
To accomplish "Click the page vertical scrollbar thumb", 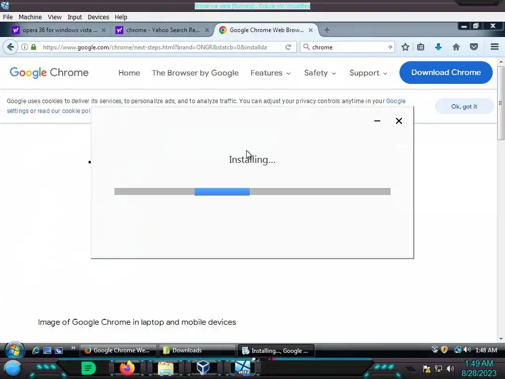I will (501, 103).
